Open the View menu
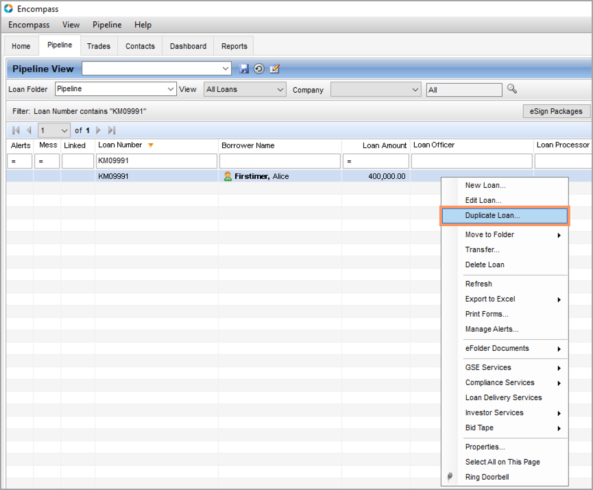Screen dimensions: 593x490 coord(71,25)
